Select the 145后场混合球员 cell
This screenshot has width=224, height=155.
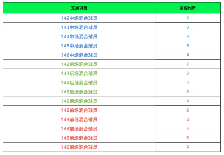click(79, 92)
